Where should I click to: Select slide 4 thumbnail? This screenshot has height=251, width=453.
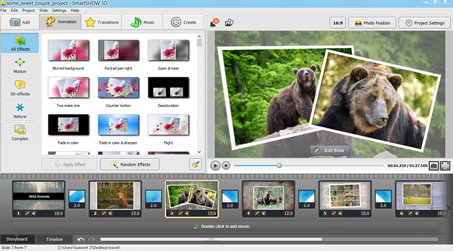coord(269,199)
